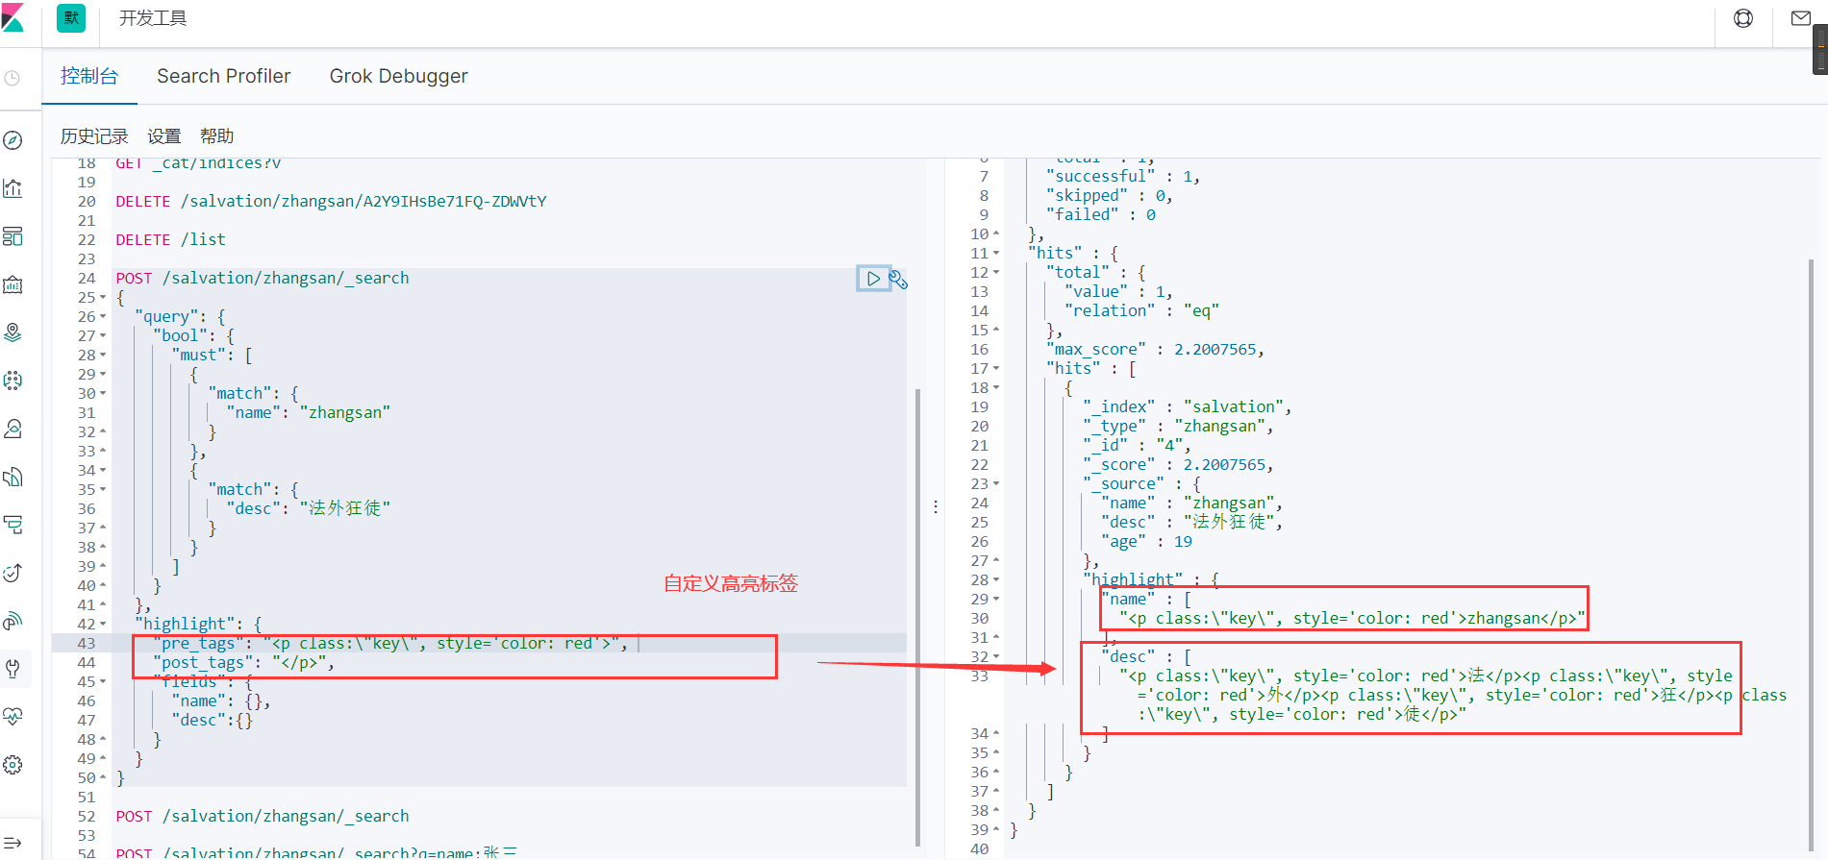The height and width of the screenshot is (860, 1828).
Task: Open the space selector avatar 默
Action: click(x=71, y=18)
